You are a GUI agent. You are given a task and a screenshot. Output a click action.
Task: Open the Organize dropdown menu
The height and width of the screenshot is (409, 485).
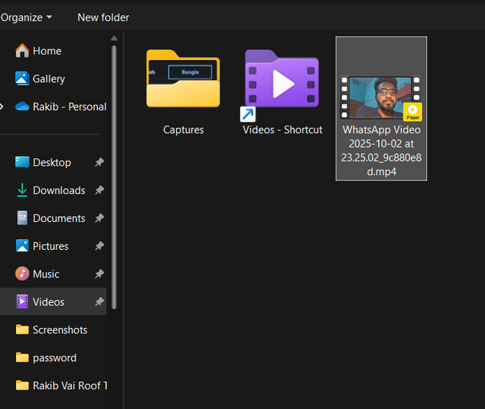27,17
